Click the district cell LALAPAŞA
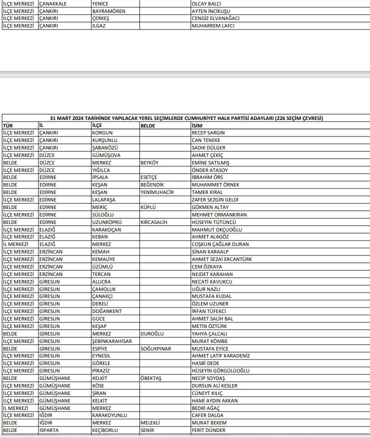 (103, 199)
